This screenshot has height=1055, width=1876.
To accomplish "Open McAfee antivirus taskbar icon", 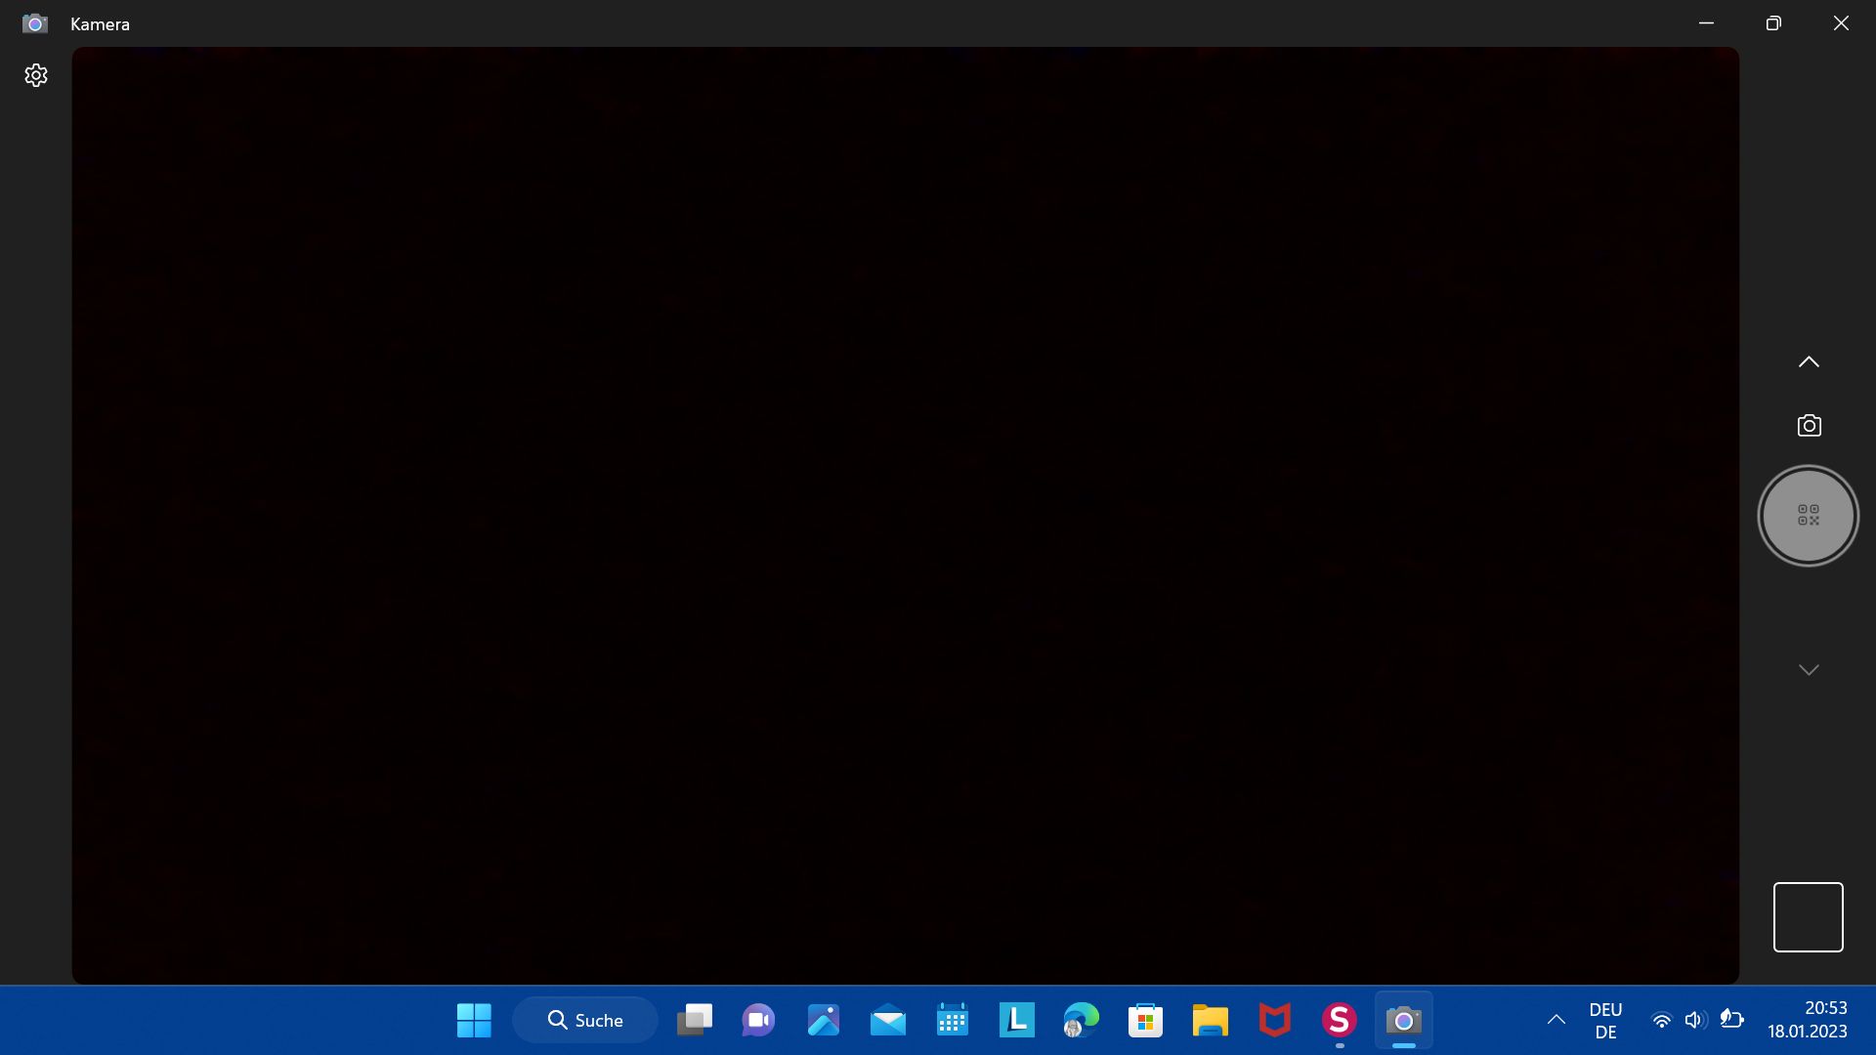I will tap(1274, 1021).
